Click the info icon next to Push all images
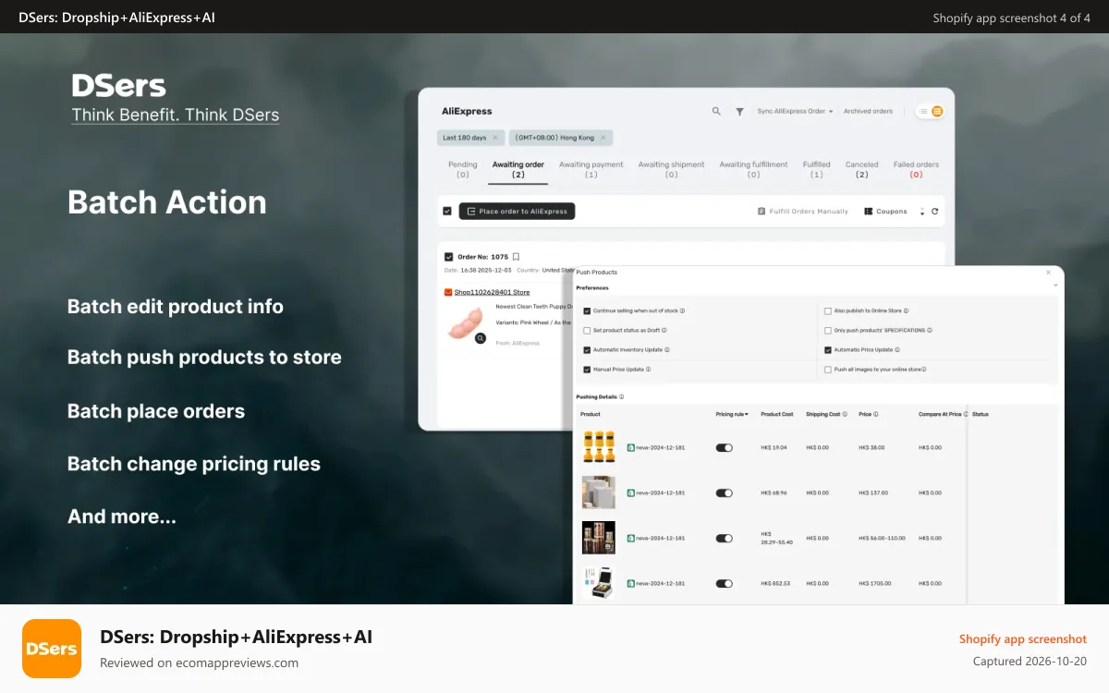Screen dimensions: 1109x693 [x=923, y=370]
